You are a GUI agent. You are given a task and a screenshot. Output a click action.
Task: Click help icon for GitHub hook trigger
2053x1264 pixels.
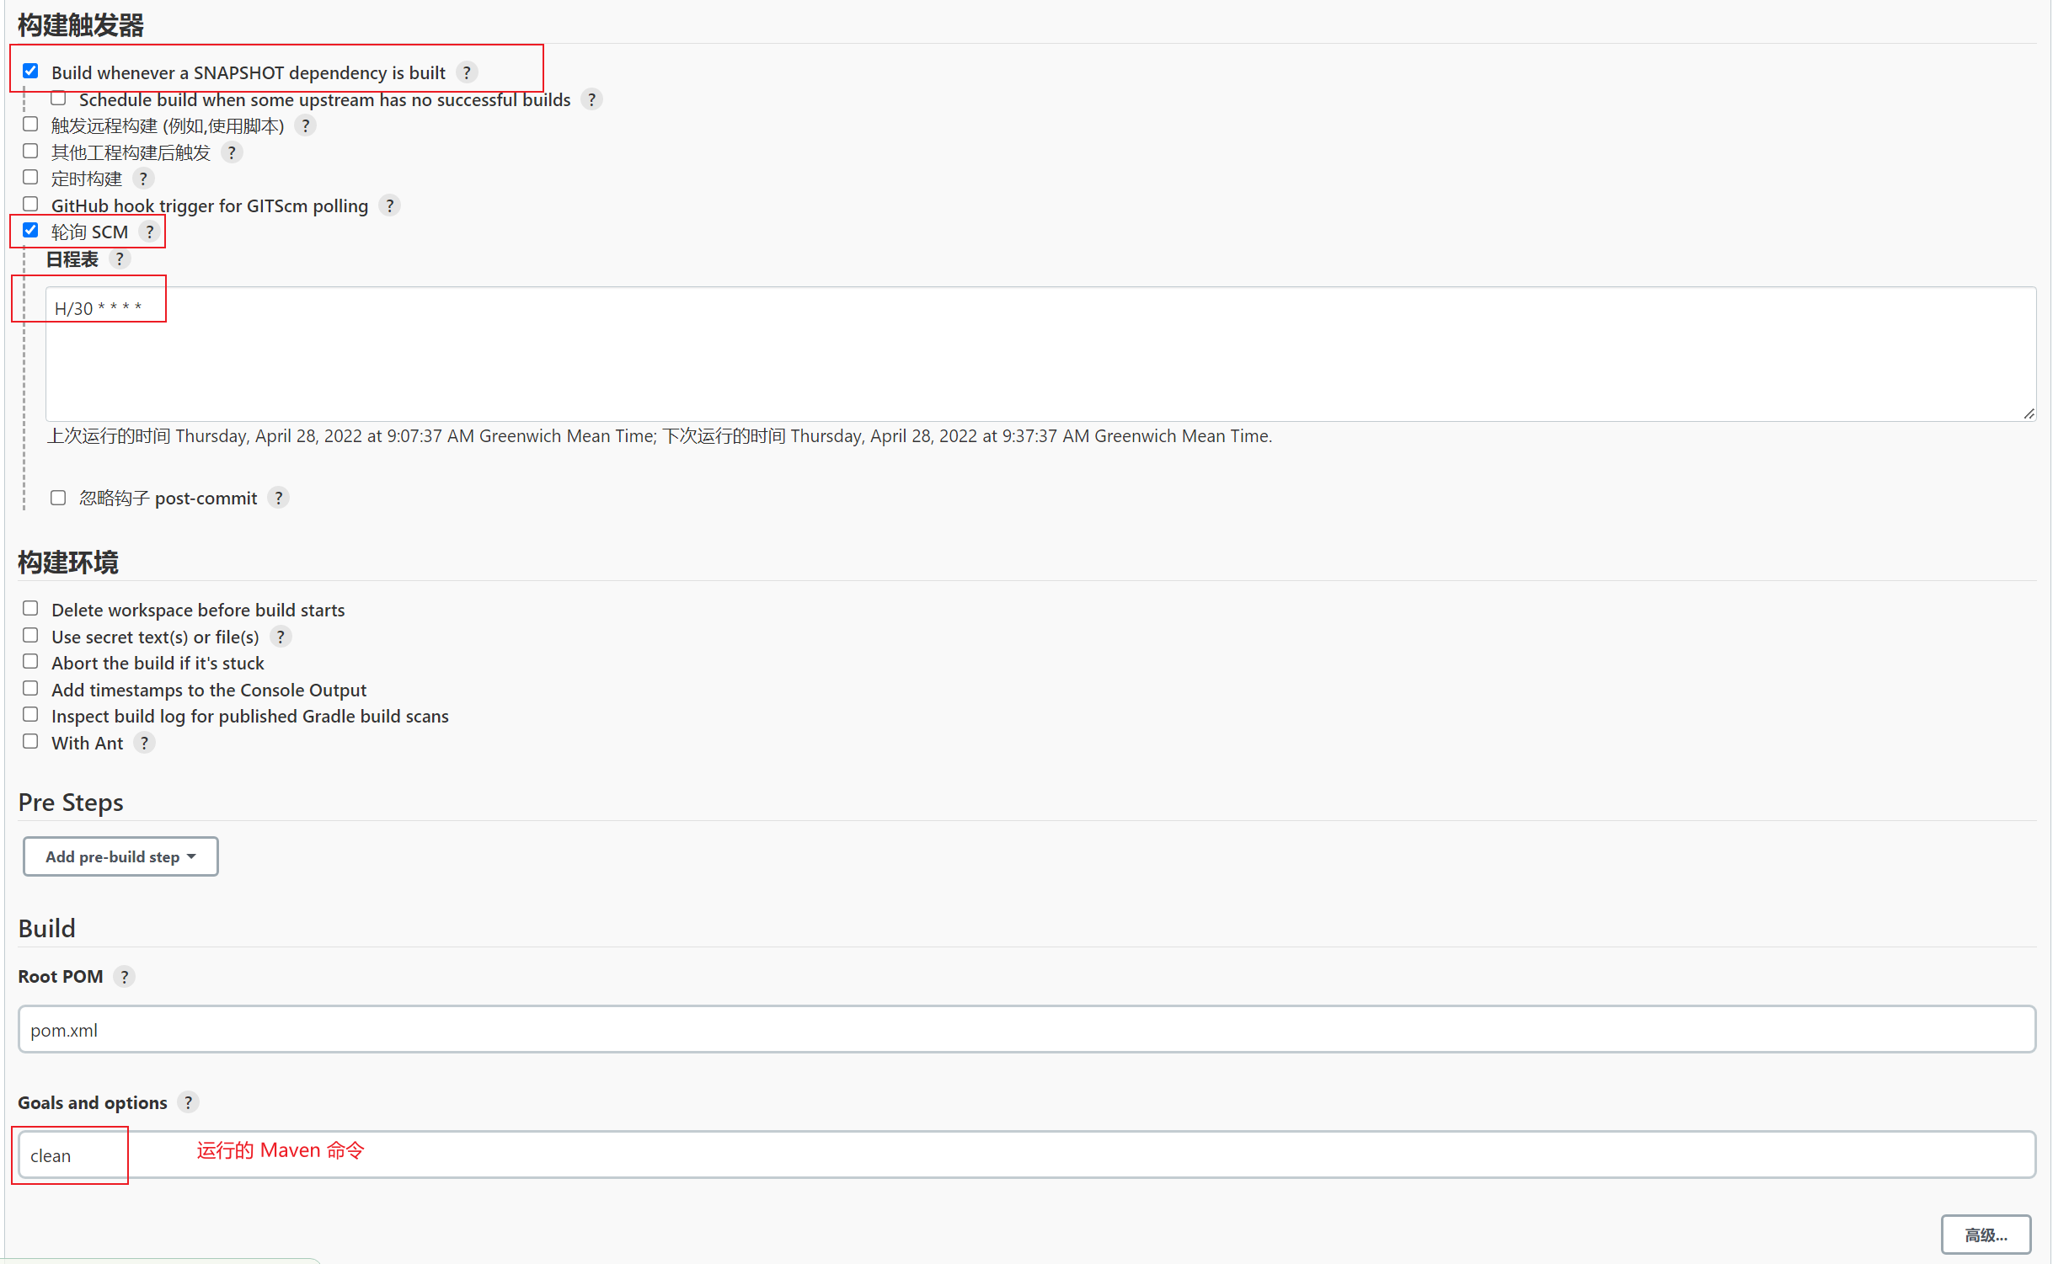pyautogui.click(x=389, y=205)
